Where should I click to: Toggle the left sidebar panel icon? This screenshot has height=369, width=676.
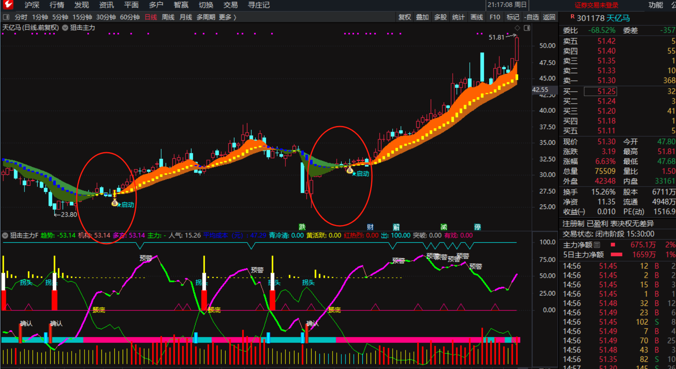(6, 17)
